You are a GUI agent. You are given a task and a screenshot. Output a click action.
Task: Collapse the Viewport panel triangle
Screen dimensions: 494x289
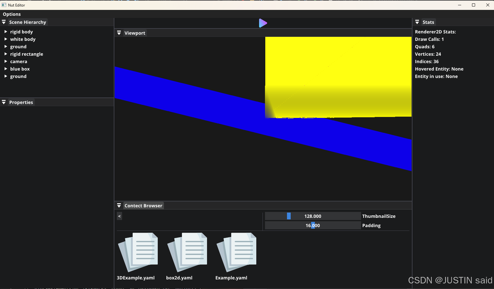coord(119,33)
